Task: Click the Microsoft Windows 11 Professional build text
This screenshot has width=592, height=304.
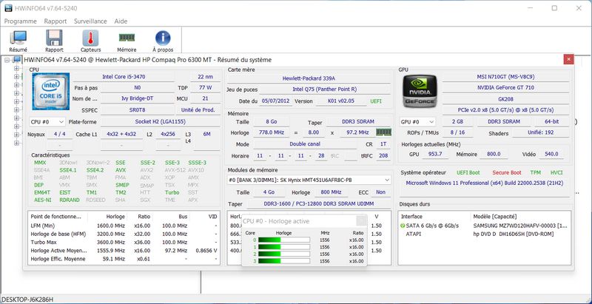Action: 485,183
